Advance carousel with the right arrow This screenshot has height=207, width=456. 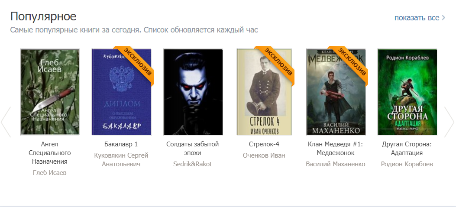[449, 122]
